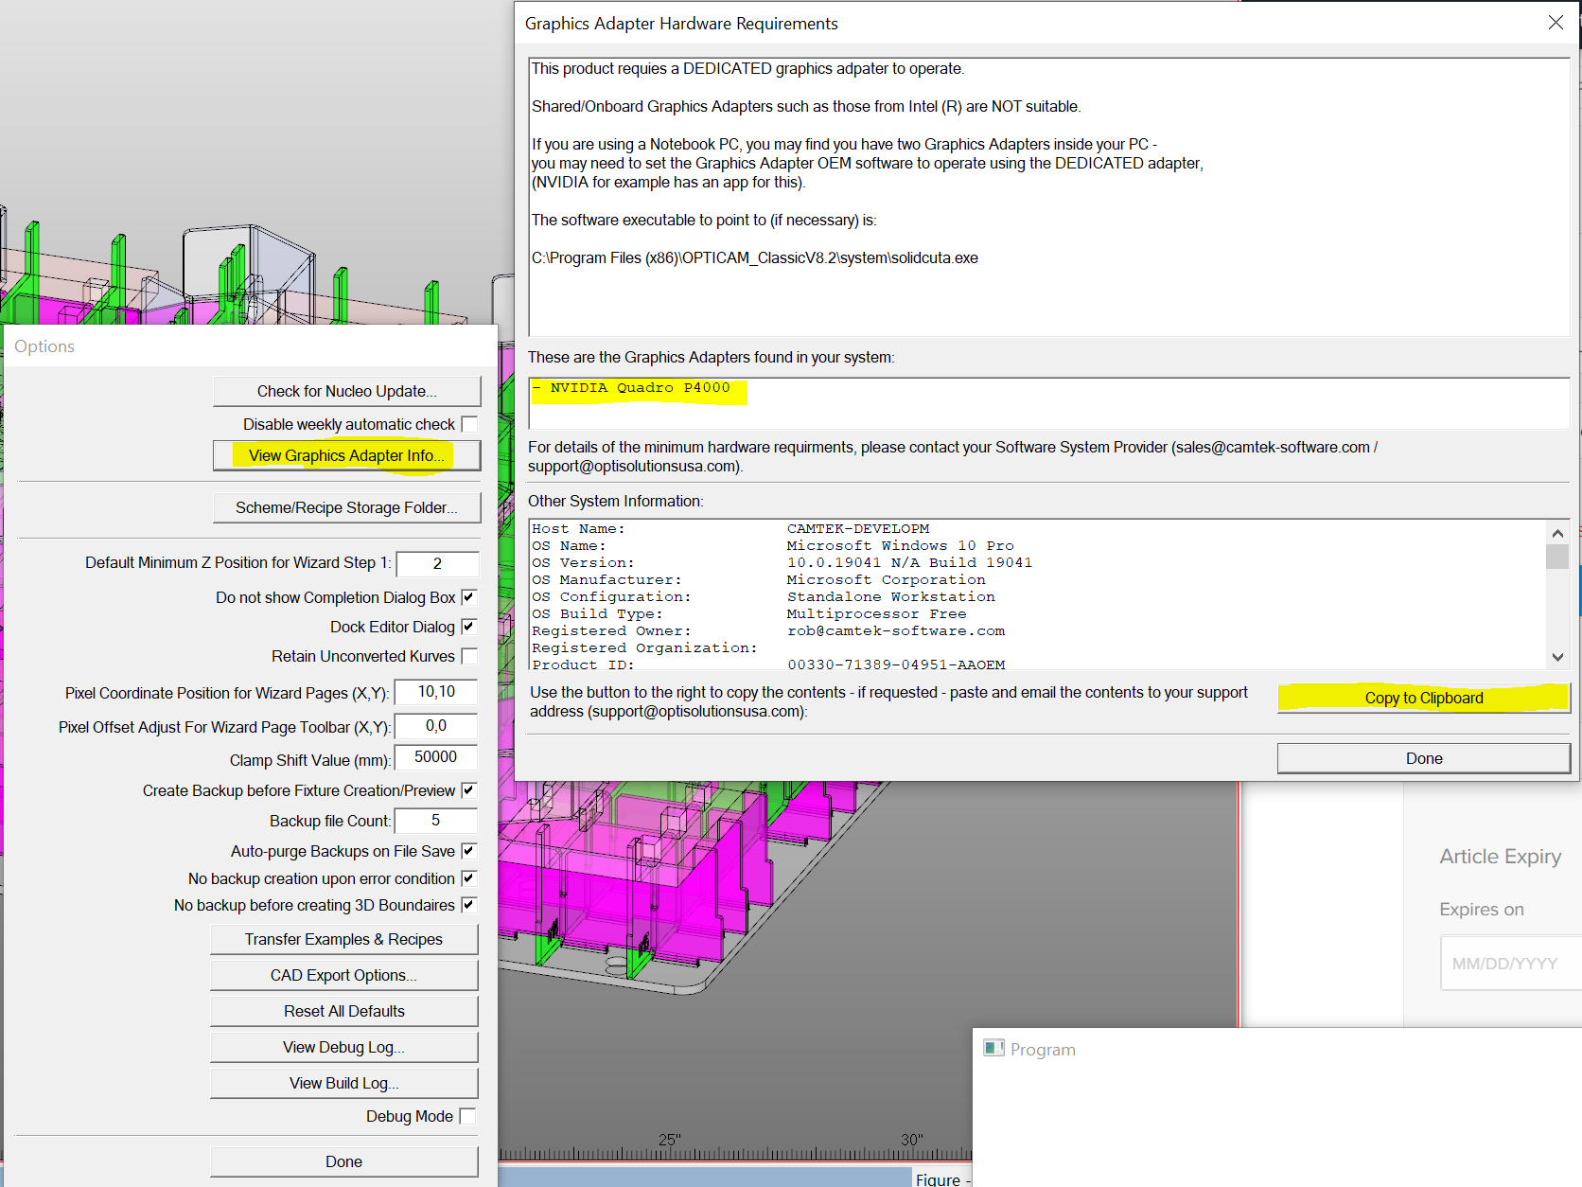Edit Pixel Coordinate Position for Wizard Pages field
The image size is (1582, 1187).
[436, 692]
